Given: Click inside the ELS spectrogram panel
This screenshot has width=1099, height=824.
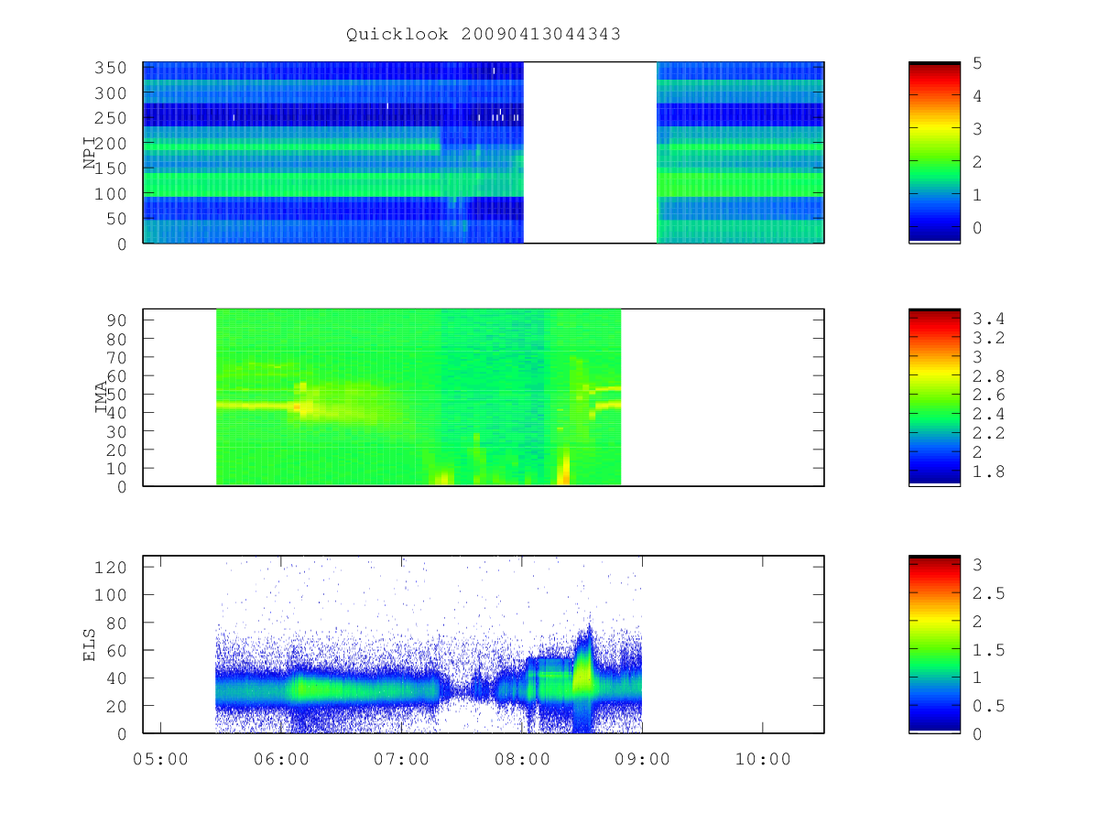Looking at the screenshot, I should (484, 645).
